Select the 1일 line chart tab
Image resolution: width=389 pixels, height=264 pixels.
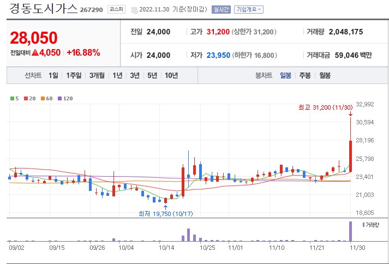click(53, 75)
